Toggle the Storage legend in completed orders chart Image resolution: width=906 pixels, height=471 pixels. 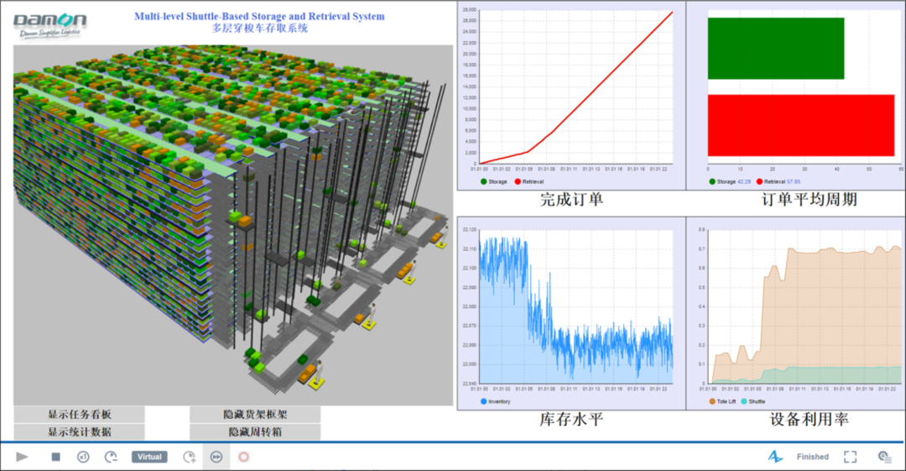(x=495, y=181)
